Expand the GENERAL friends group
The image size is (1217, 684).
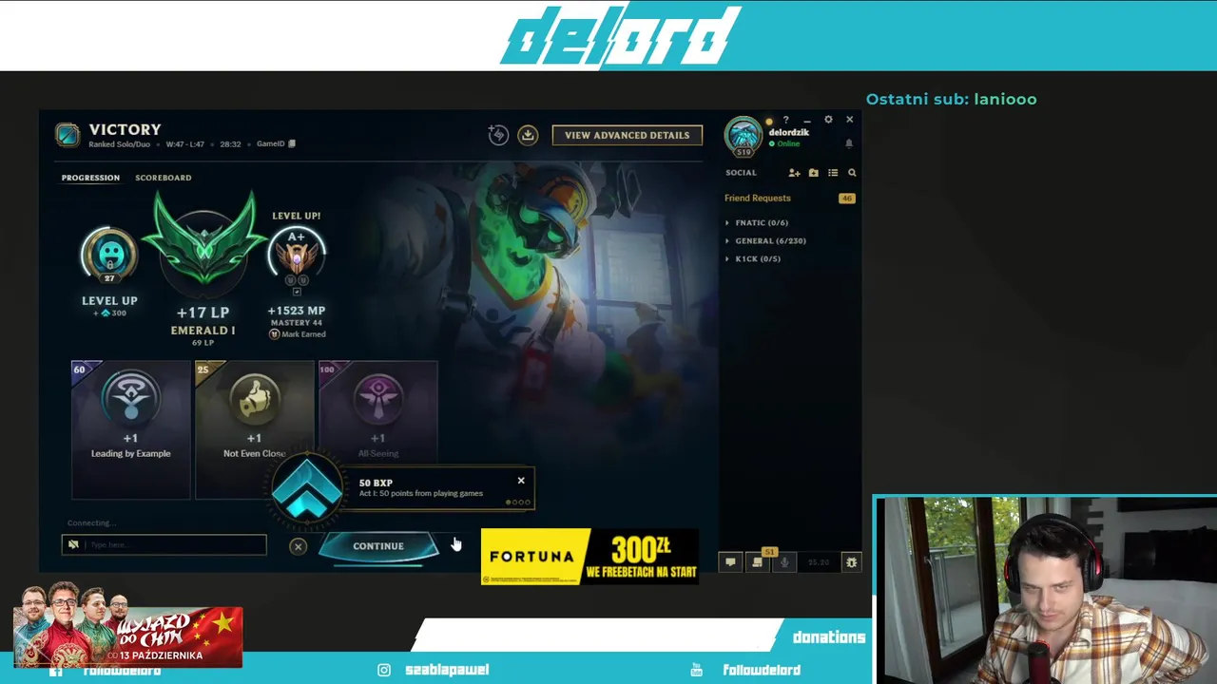pos(770,240)
